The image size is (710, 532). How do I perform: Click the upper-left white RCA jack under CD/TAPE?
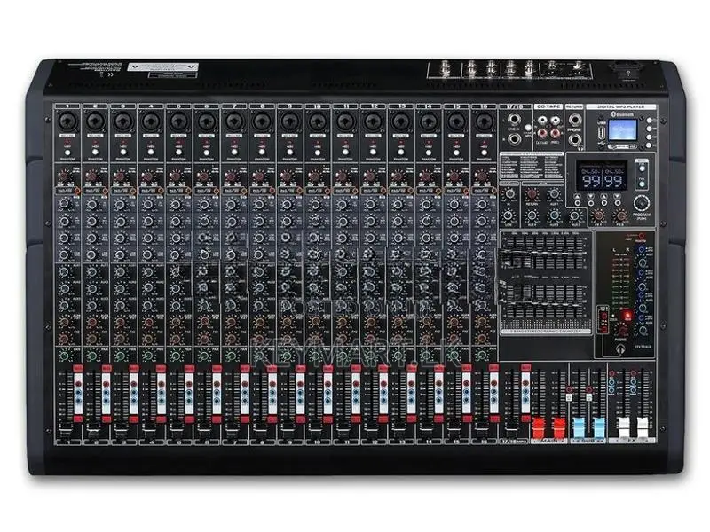pyautogui.click(x=542, y=121)
